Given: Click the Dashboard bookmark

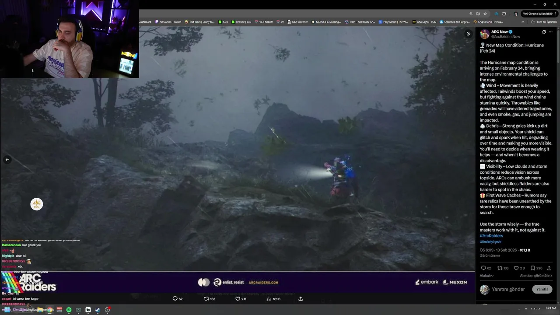Looking at the screenshot, I should (145, 22).
